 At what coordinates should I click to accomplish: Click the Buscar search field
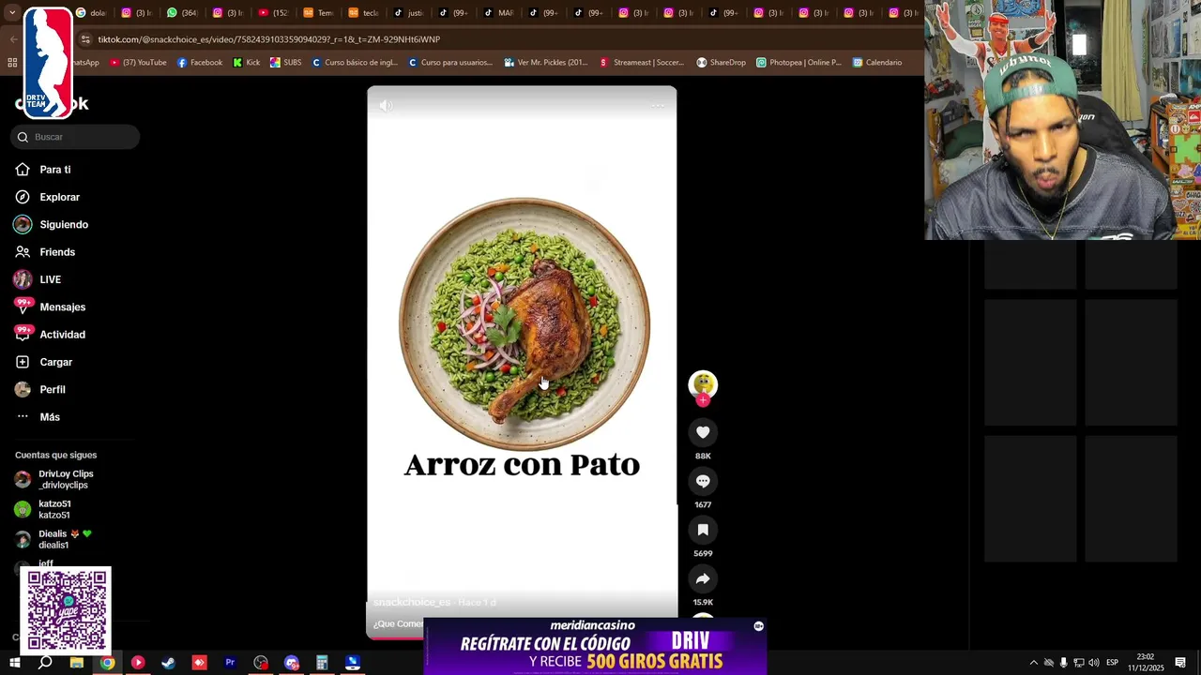pyautogui.click(x=75, y=137)
